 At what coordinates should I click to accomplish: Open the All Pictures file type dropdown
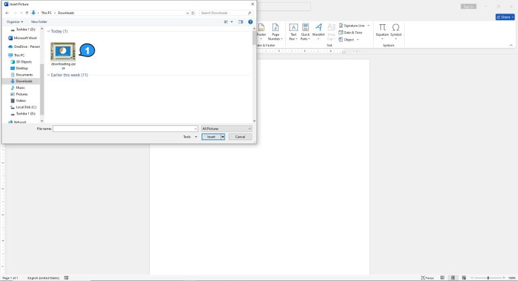tap(227, 129)
